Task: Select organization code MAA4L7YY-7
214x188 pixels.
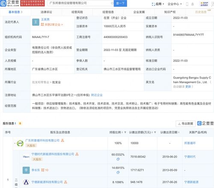Action: pyautogui.click(x=41, y=37)
